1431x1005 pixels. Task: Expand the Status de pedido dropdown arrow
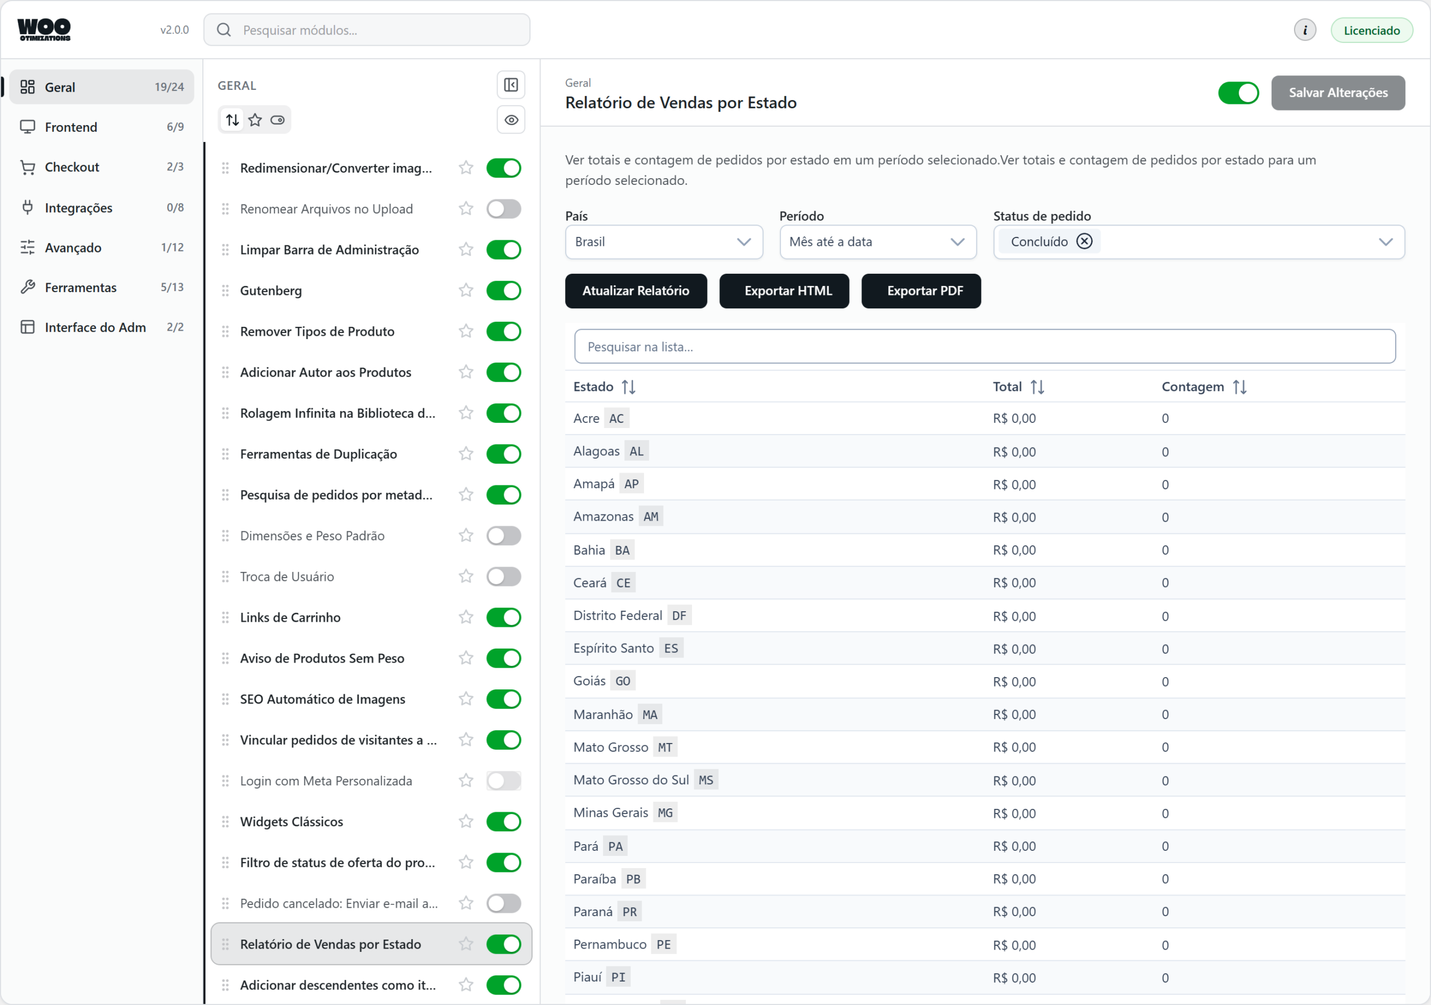tap(1385, 242)
